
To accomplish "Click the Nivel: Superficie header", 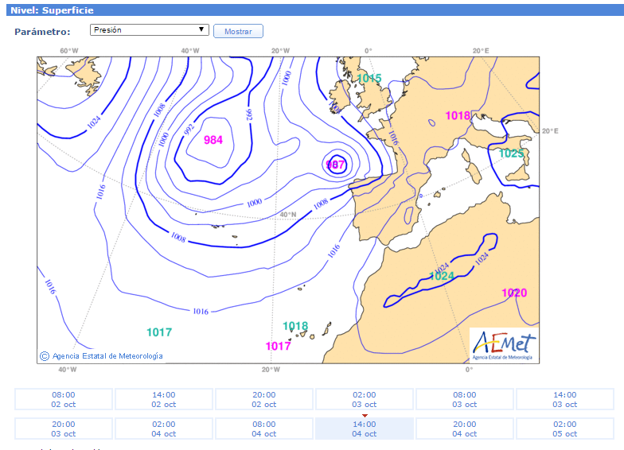I will coord(53,10).
